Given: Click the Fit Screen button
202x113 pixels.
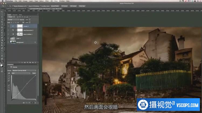Looking at the screenshot, I should (x=64, y=6).
